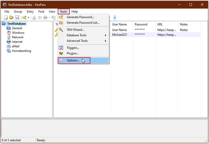Click the Copy Password toolbar icon
209x144 pixels.
click(x=40, y=18)
